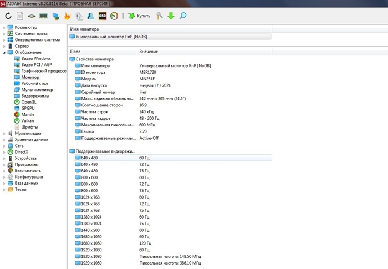Click the green memory module toolbar icon
Screen dimensions: 388x269
point(43,16)
